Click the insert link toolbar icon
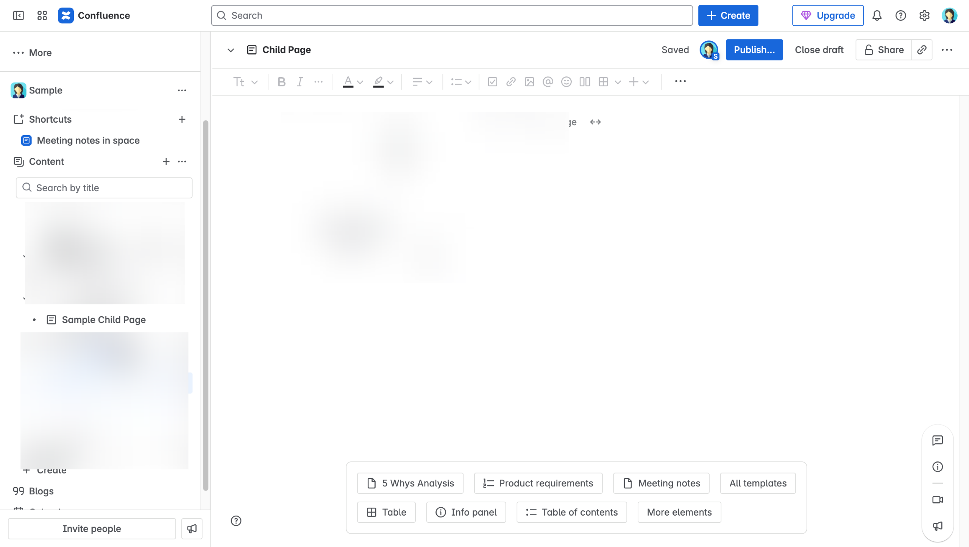Viewport: 969px width, 547px height. coord(511,82)
